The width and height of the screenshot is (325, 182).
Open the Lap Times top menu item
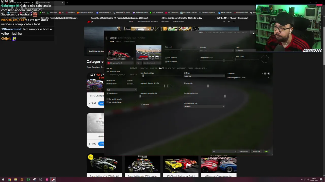(x=208, y=32)
